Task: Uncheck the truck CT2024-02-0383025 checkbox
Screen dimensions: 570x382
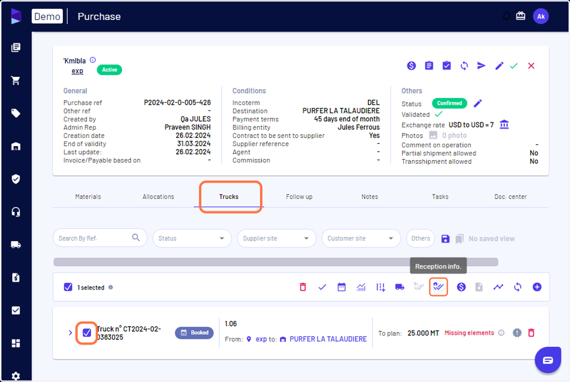Action: [x=87, y=333]
